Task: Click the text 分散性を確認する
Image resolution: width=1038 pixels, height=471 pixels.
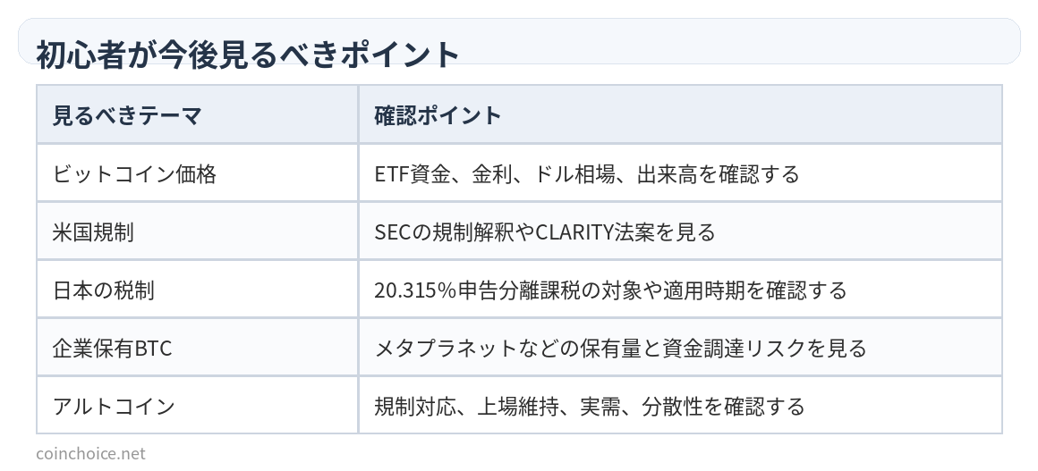Action: [x=724, y=406]
